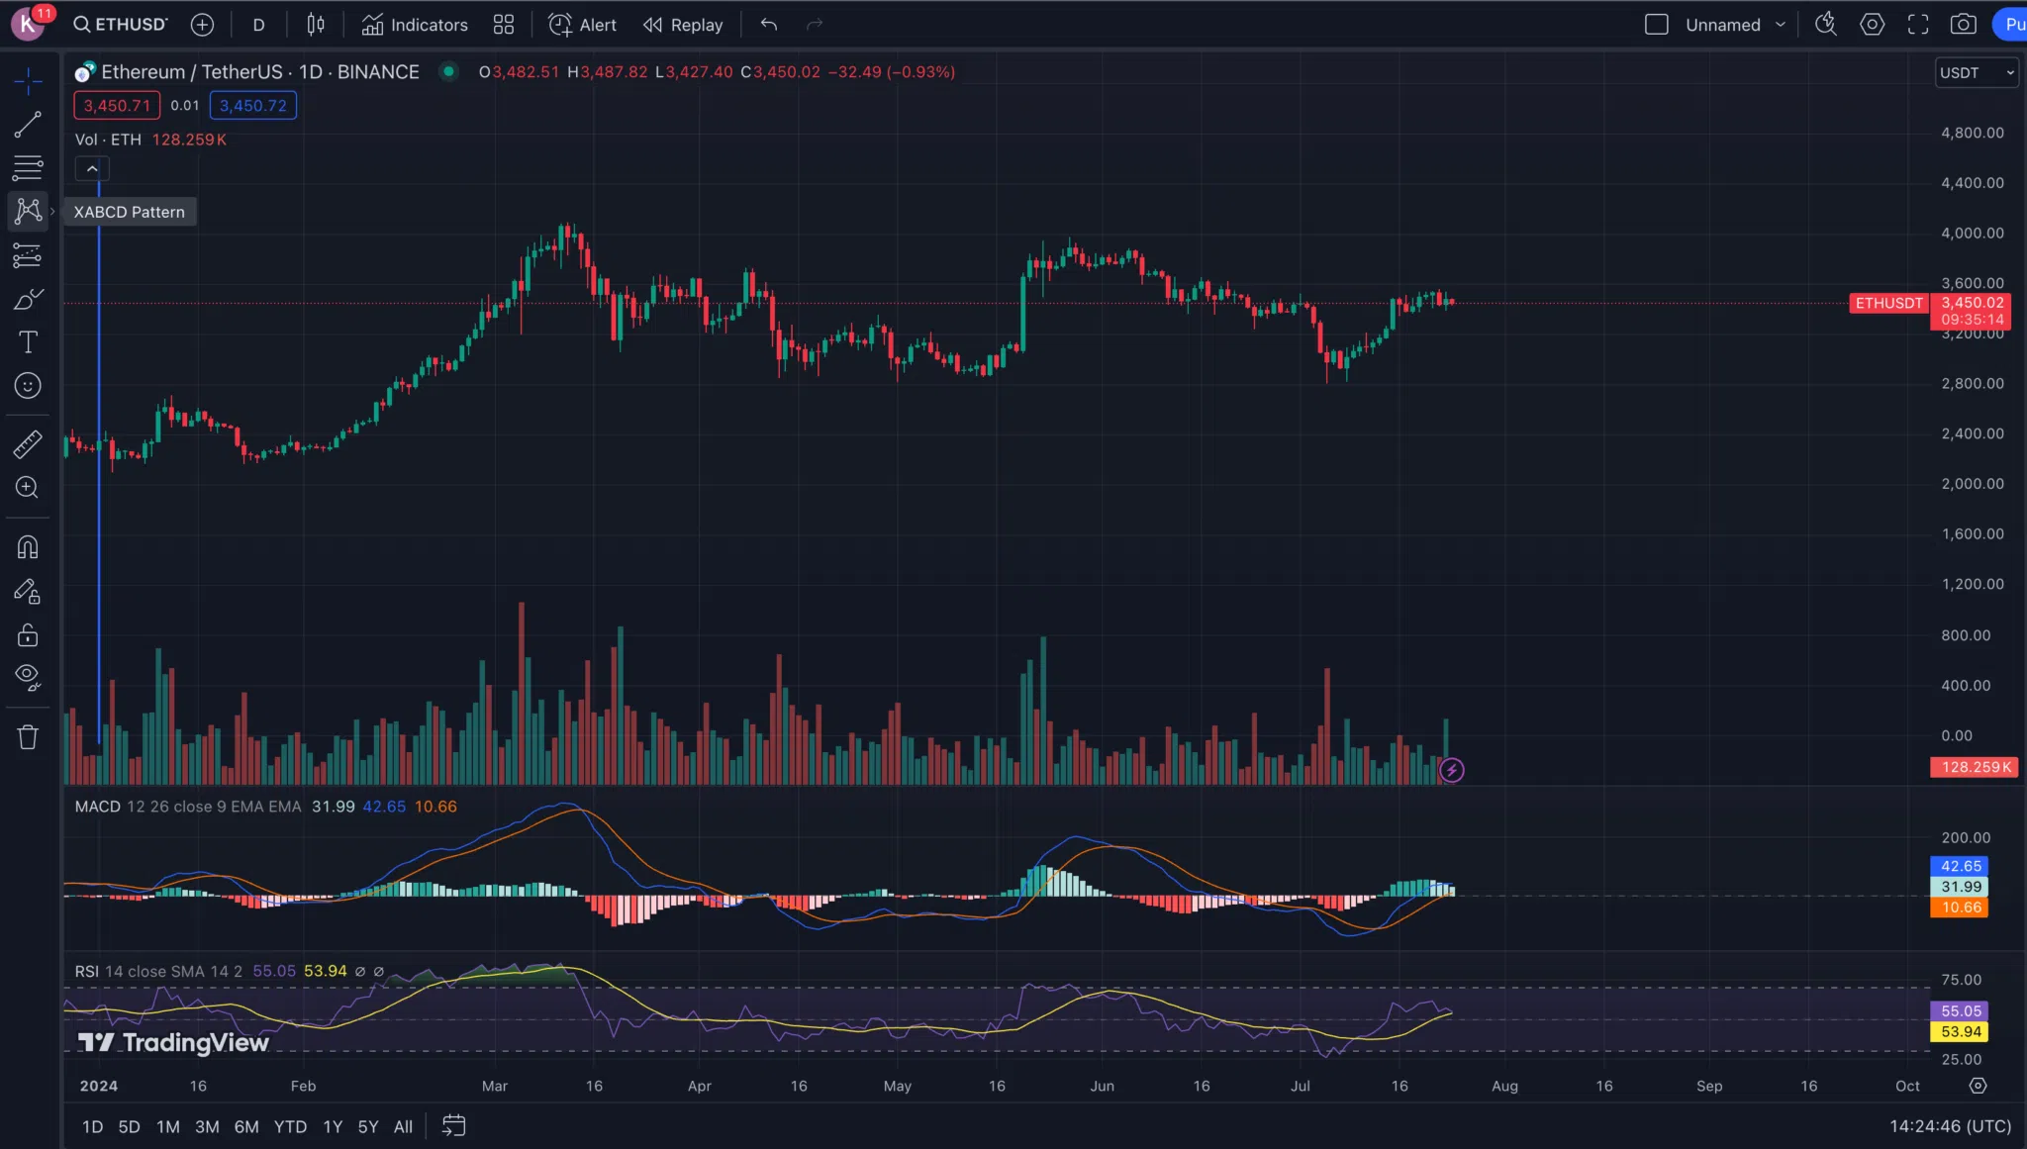This screenshot has height=1149, width=2027.
Task: Select the Ethereum / TetherUS symbol title
Action: click(260, 71)
